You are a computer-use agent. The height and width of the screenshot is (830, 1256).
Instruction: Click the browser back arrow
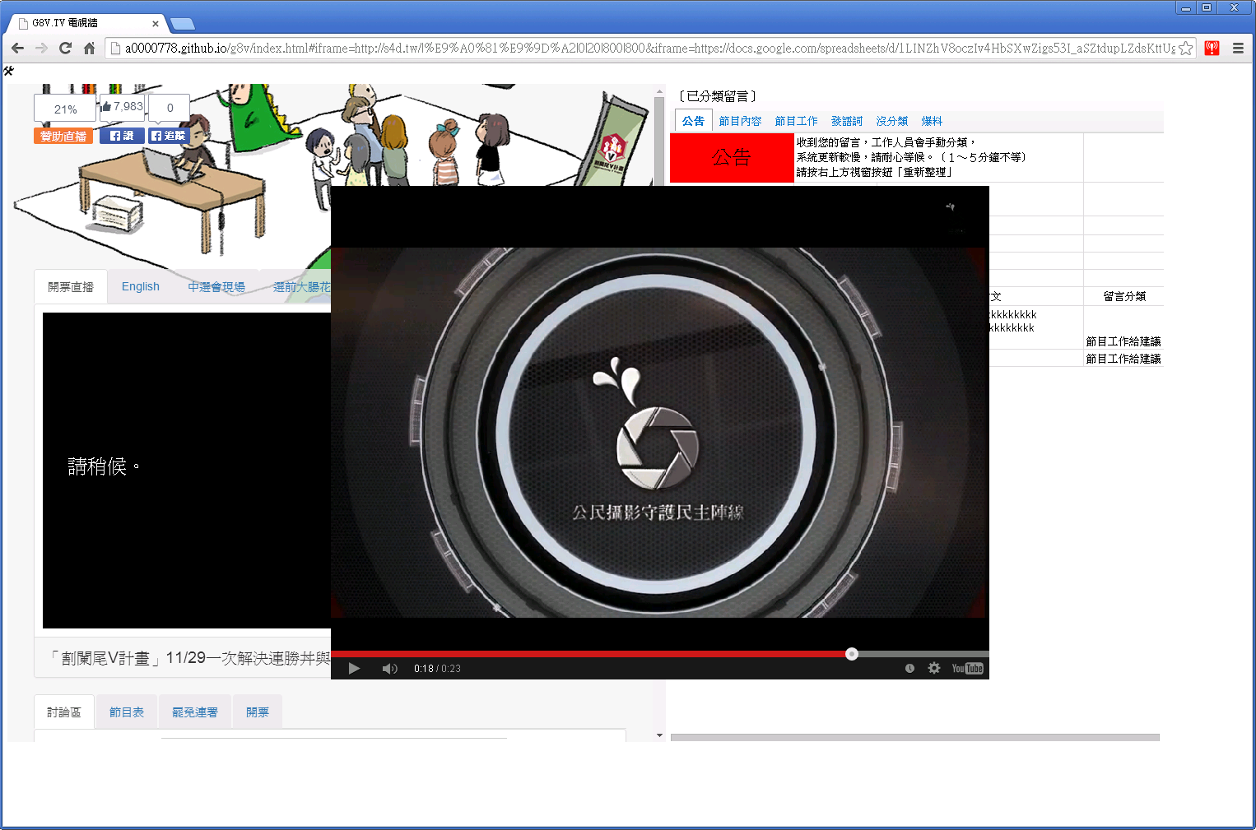(17, 49)
